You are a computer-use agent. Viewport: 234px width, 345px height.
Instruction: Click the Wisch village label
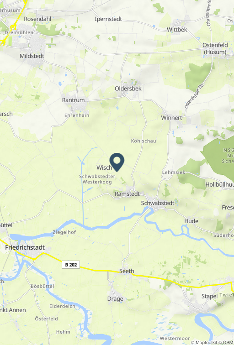pos(104,167)
